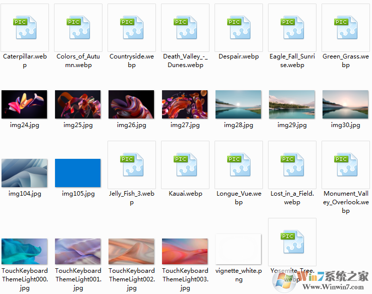The image size is (372, 294).
Task: Select the img26.jpg swirl thumbnail
Action: click(x=131, y=104)
